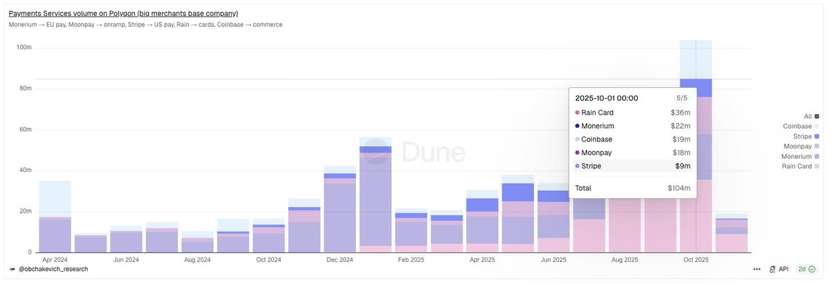Click the 20m y-axis label
Screen dimensions: 831x284
(25, 211)
